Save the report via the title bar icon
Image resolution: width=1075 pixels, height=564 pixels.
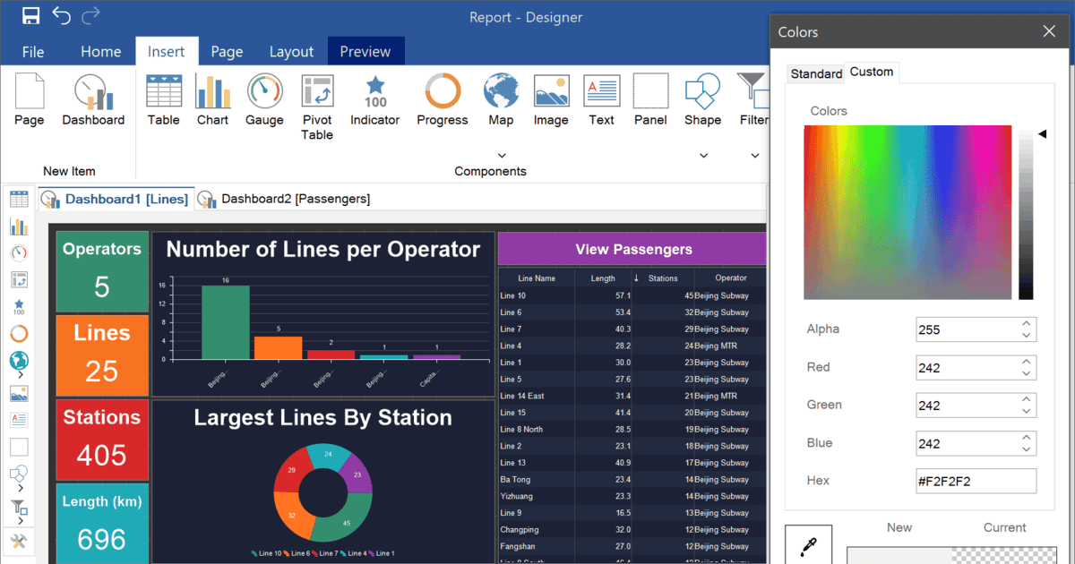30,14
